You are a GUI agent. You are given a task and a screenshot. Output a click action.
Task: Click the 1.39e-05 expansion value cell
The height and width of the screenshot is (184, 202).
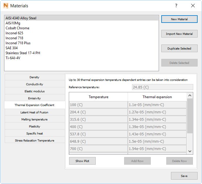[x=157, y=127]
